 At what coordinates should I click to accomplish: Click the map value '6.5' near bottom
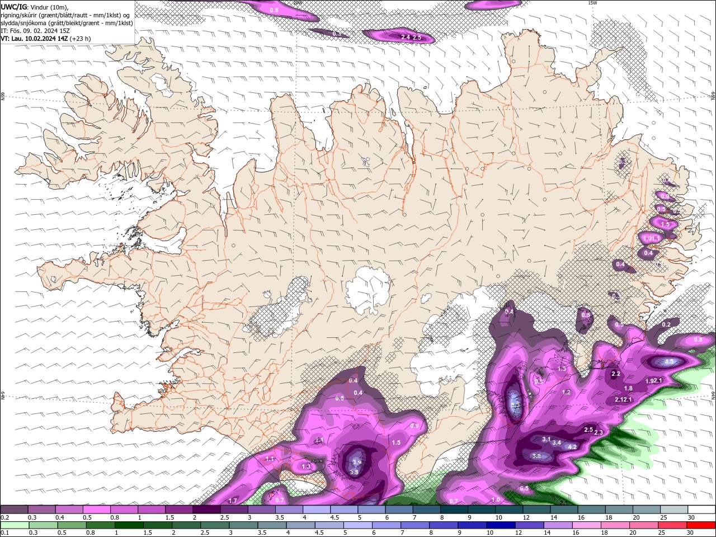(x=524, y=488)
